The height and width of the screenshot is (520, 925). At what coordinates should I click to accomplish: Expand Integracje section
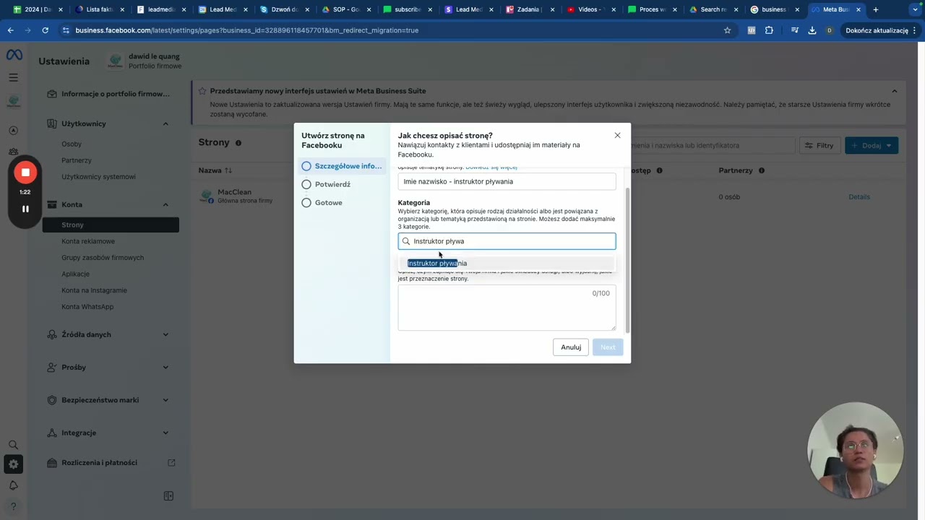[x=165, y=433]
